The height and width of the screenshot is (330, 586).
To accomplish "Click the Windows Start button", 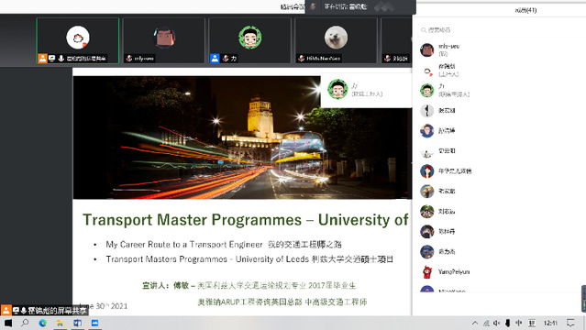I will 8,323.
